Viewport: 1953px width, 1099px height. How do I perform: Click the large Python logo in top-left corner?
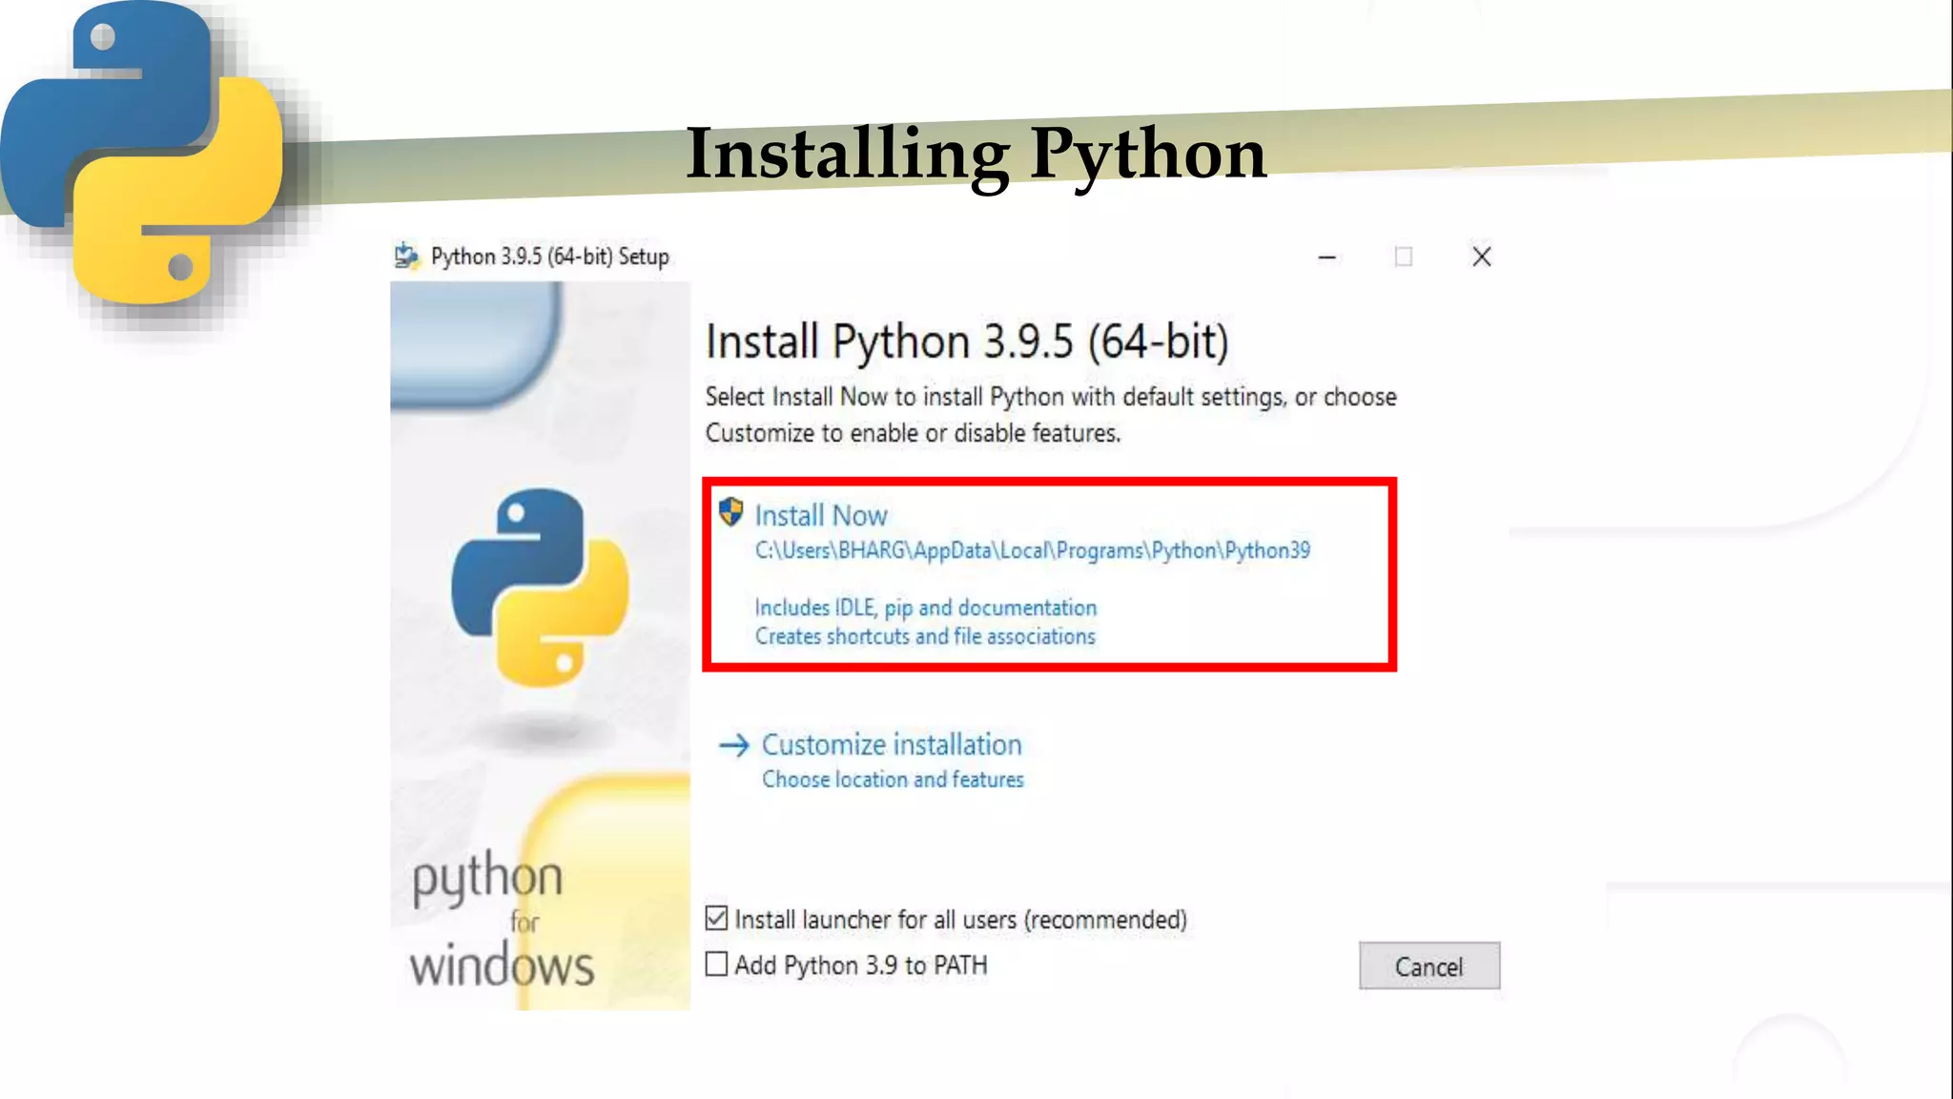pos(143,153)
